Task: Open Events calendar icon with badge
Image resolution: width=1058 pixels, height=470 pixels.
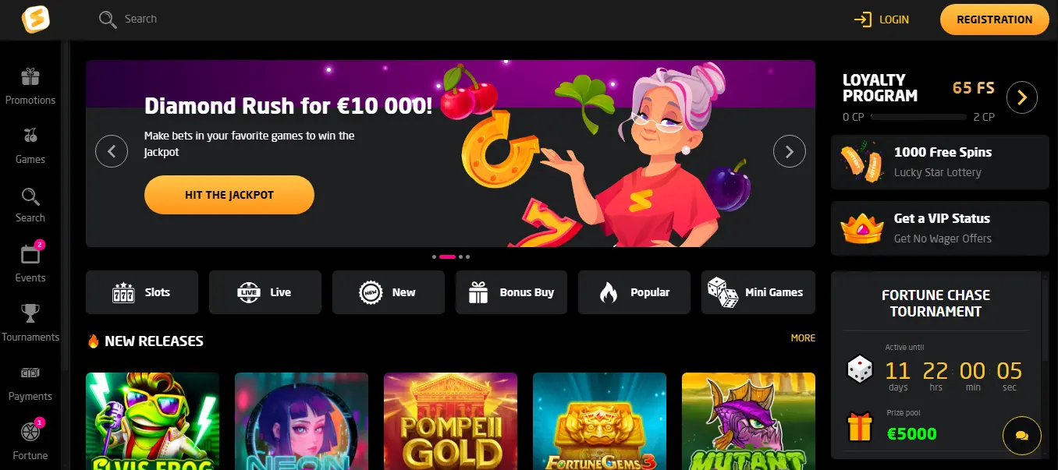Action: point(30,254)
